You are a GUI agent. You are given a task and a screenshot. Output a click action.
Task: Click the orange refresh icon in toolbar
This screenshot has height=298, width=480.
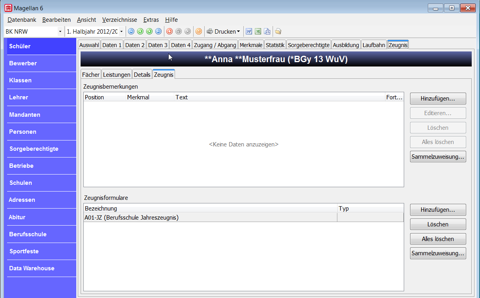click(199, 31)
